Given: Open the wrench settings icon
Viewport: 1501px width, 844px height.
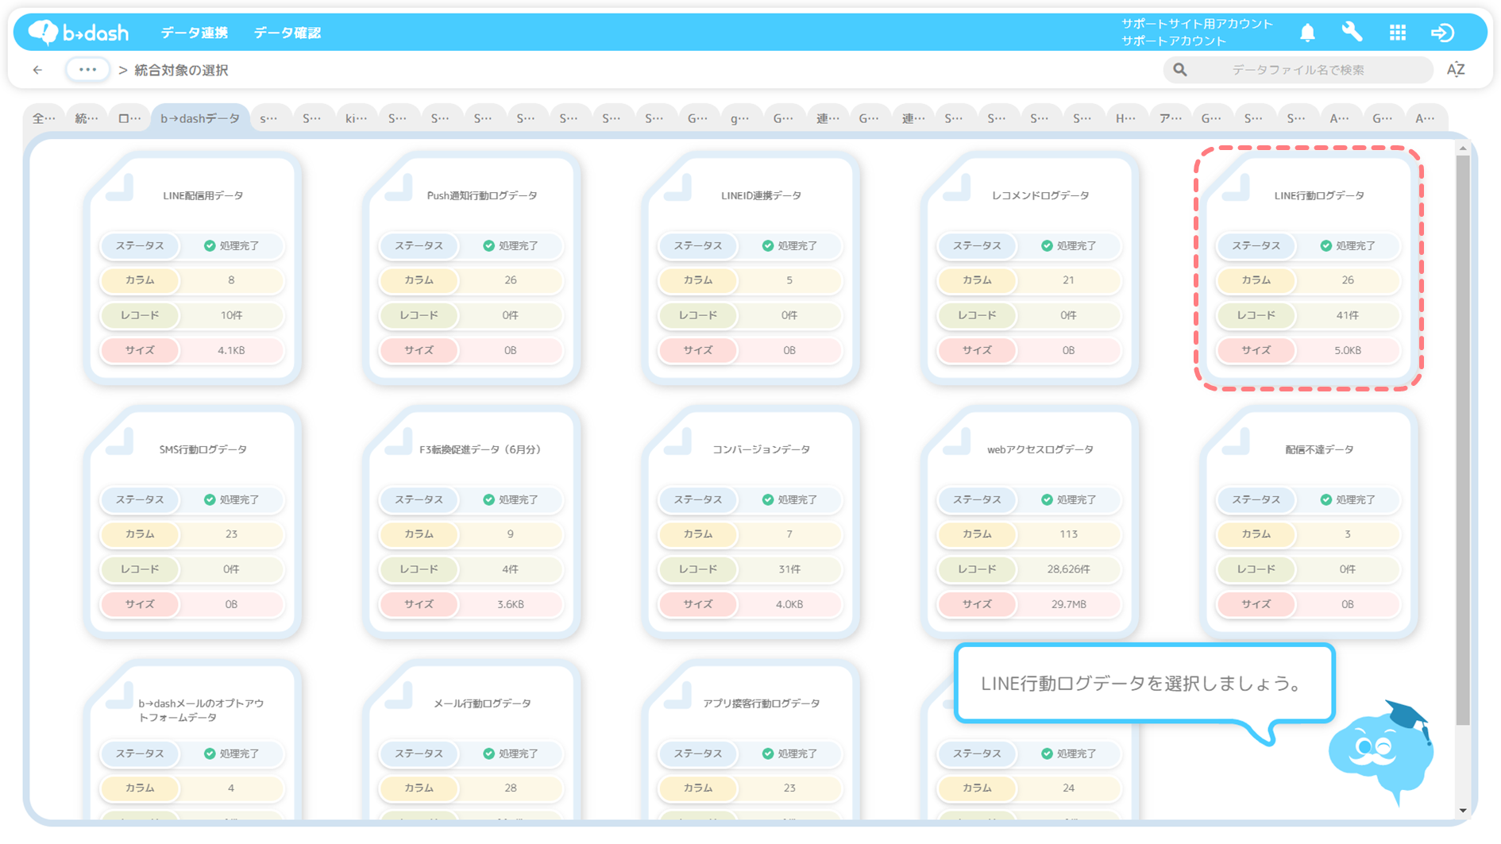Looking at the screenshot, I should click(1352, 32).
